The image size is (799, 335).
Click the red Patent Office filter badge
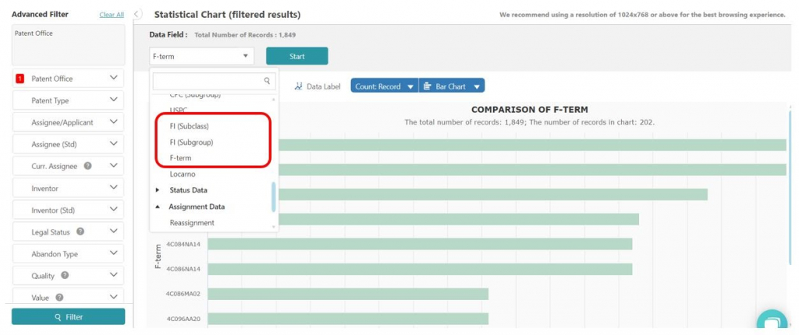(x=20, y=79)
